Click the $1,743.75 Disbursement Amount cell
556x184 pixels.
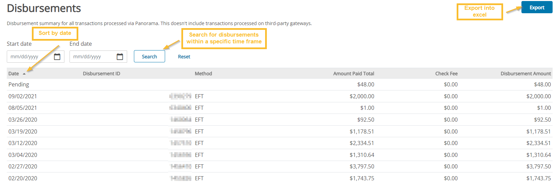tap(539, 178)
